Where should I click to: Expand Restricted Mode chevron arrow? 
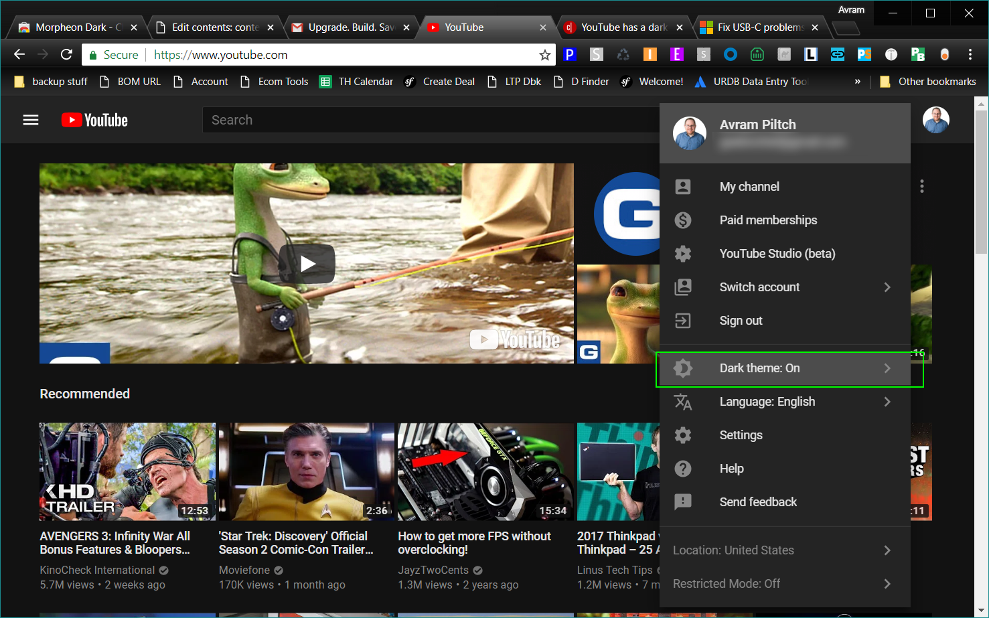pyautogui.click(x=887, y=584)
